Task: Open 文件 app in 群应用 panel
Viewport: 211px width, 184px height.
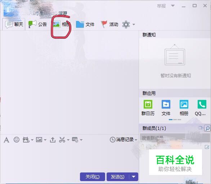Action: click(x=166, y=108)
